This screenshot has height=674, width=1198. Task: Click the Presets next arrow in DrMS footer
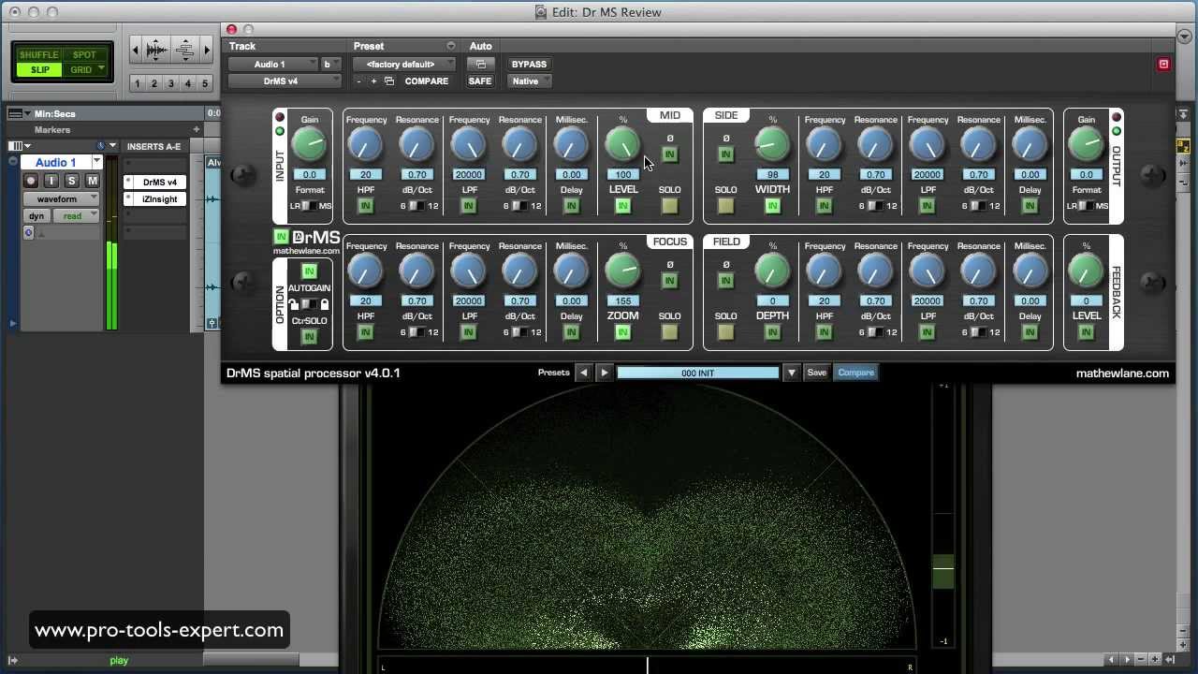tap(605, 373)
